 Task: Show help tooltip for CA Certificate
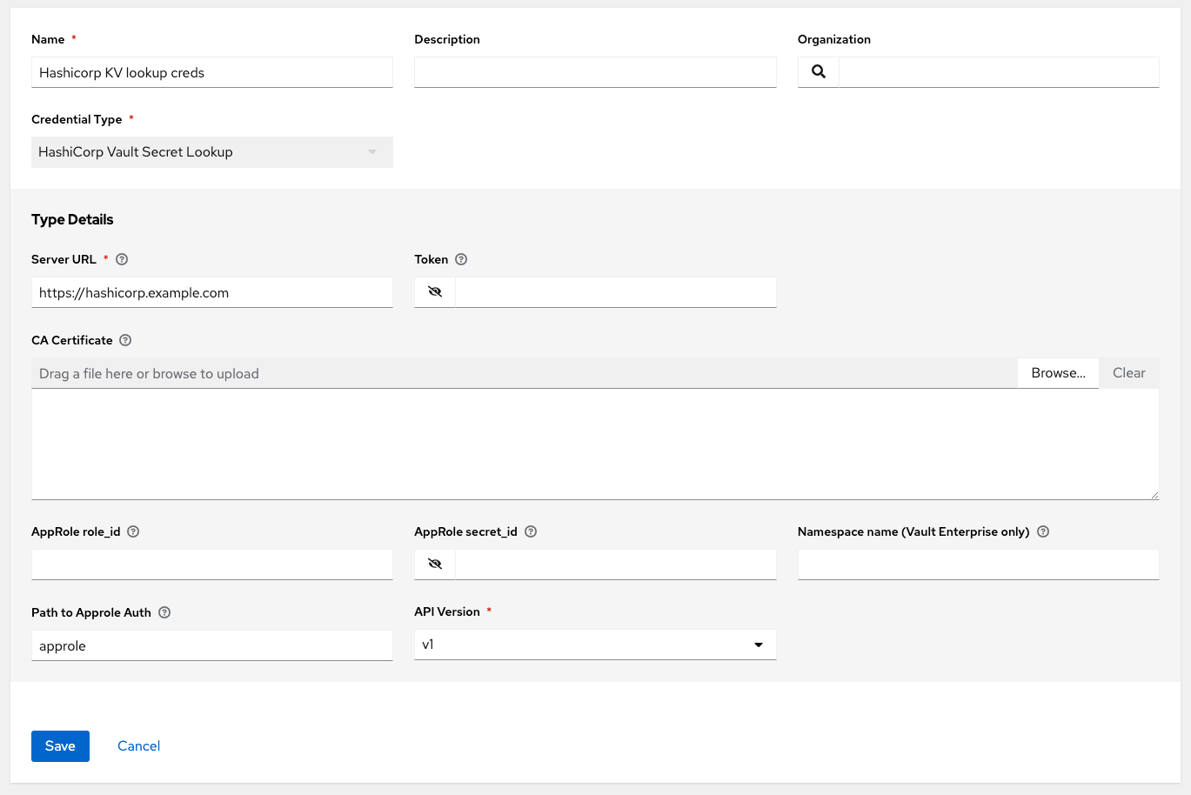coord(125,340)
